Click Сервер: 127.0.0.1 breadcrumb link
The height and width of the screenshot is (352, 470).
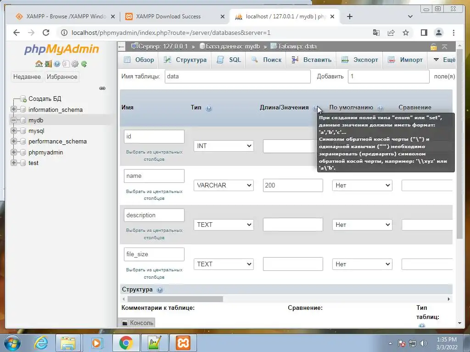coord(163,47)
